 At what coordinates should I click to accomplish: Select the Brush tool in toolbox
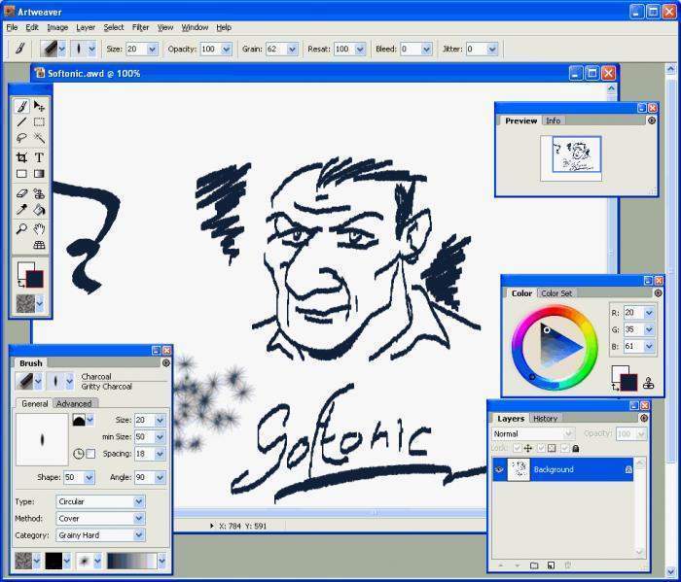(x=21, y=106)
